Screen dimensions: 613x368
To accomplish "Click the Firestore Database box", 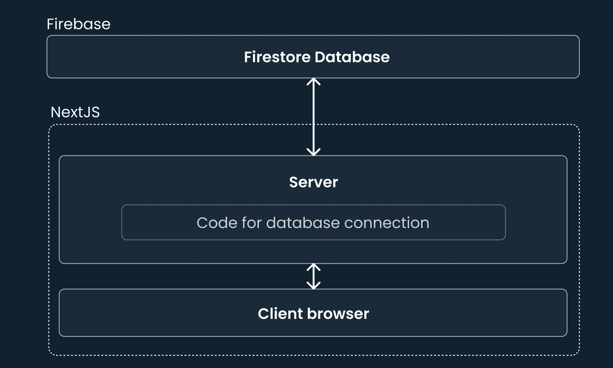I will 313,57.
